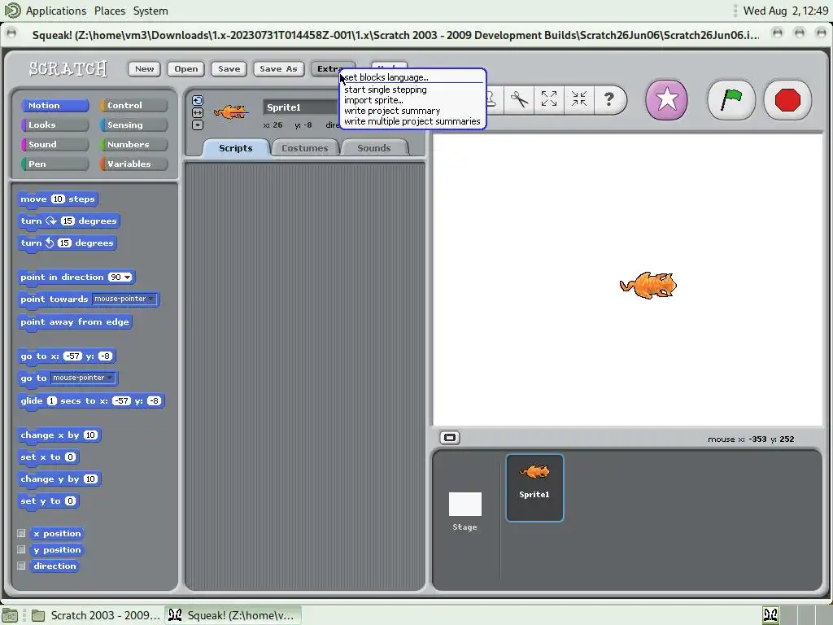Click the Open button
Screen dimensions: 833x625
click(186, 68)
